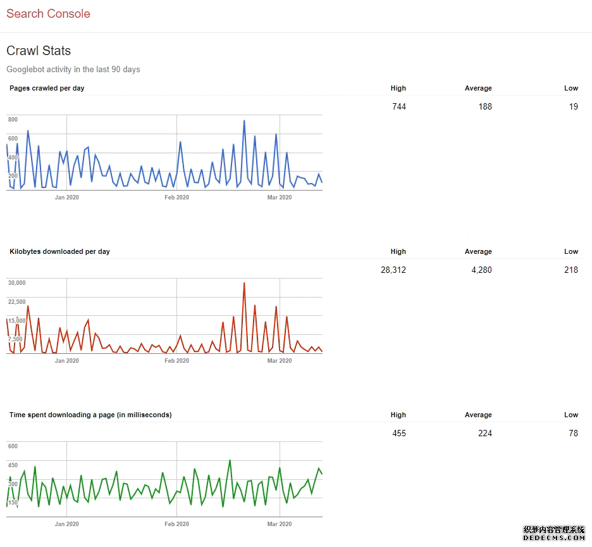592x547 pixels.
Task: Click the download time High value 455
Action: point(398,433)
